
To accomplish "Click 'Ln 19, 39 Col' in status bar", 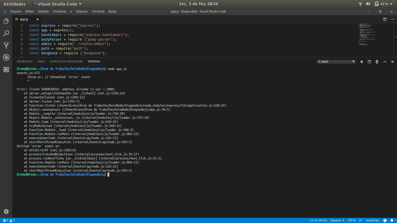I will (319, 220).
